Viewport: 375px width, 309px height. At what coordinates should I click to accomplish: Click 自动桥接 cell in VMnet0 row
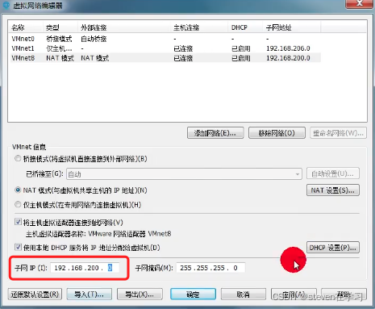coord(94,39)
